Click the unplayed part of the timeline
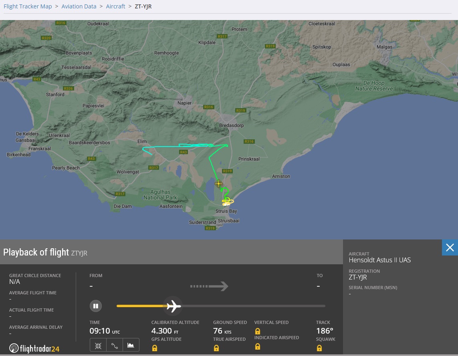This screenshot has width=458, height=356. point(253,306)
